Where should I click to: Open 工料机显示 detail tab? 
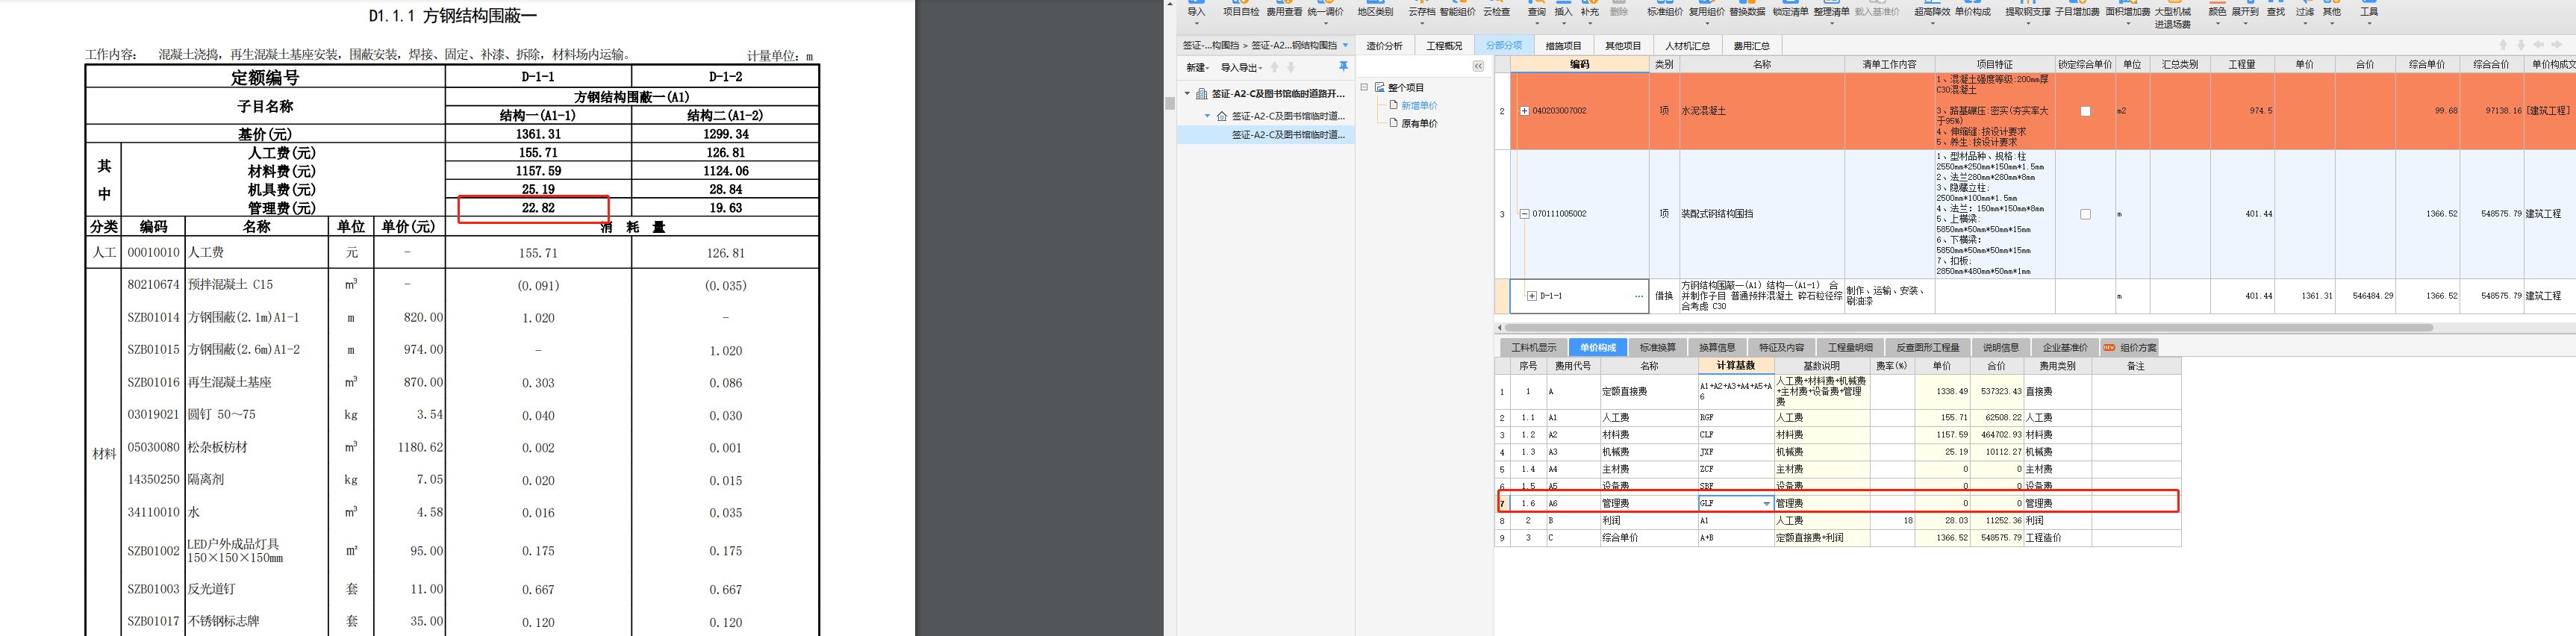1534,347
